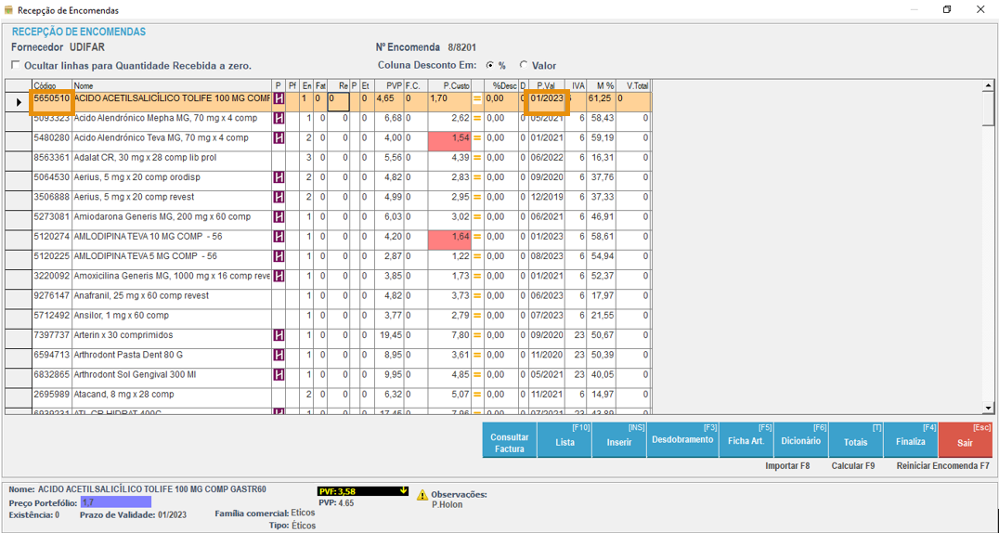The height and width of the screenshot is (533, 999).
Task: Click the equals icon on Adalat CR row
Action: click(477, 158)
